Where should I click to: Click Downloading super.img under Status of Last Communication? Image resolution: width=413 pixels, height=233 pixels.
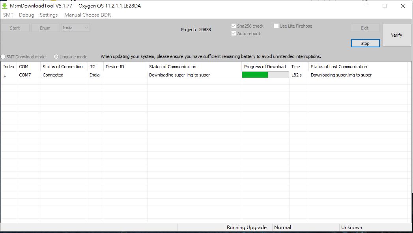[x=358, y=75]
